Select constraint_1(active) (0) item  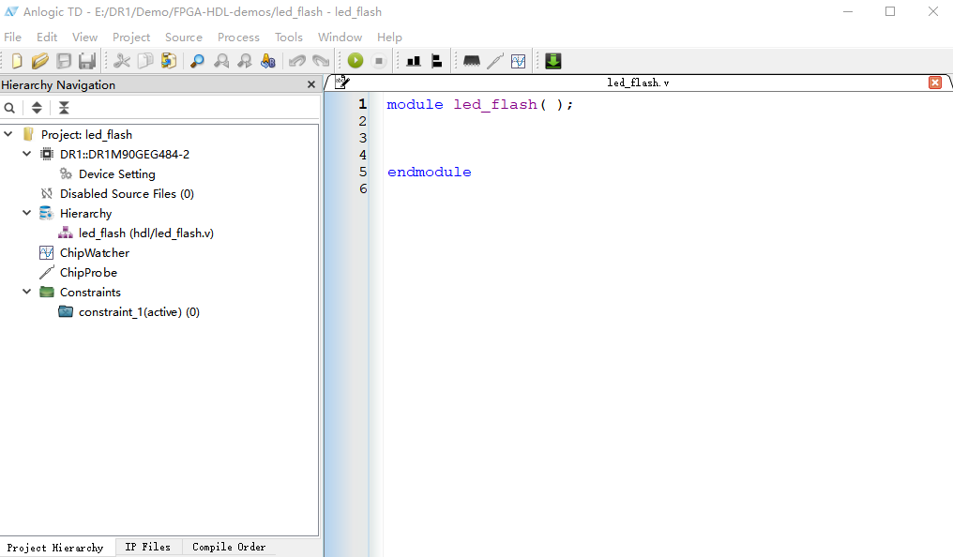pos(139,312)
